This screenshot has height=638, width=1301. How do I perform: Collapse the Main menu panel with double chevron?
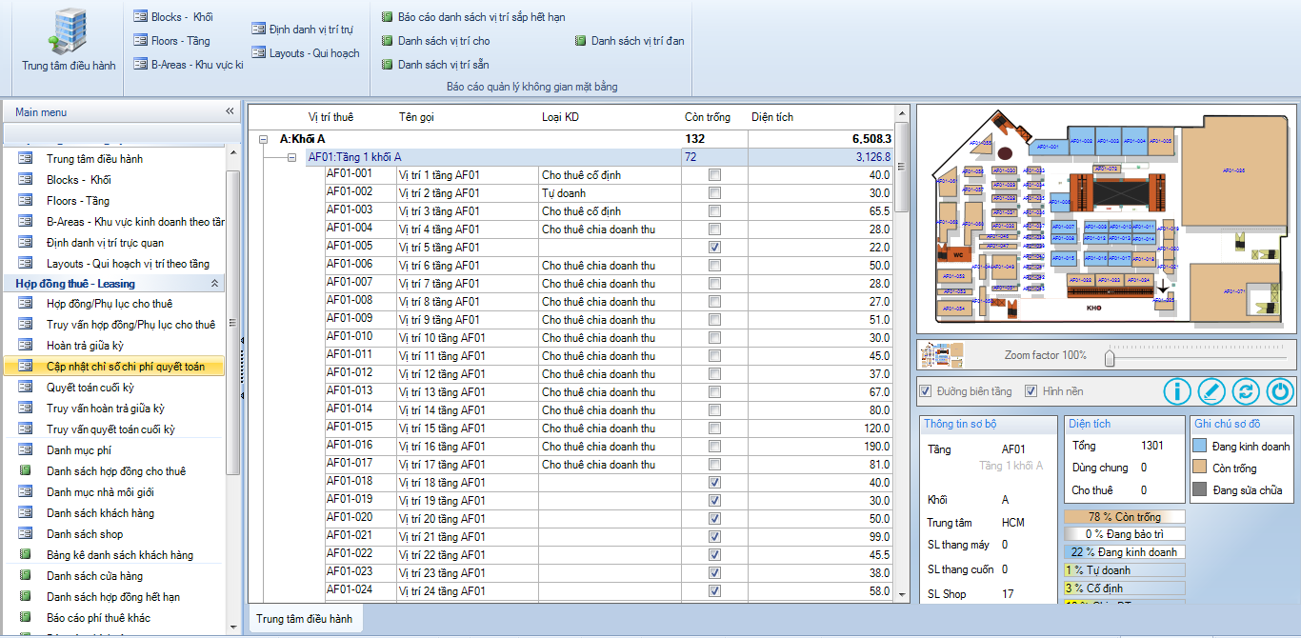230,111
